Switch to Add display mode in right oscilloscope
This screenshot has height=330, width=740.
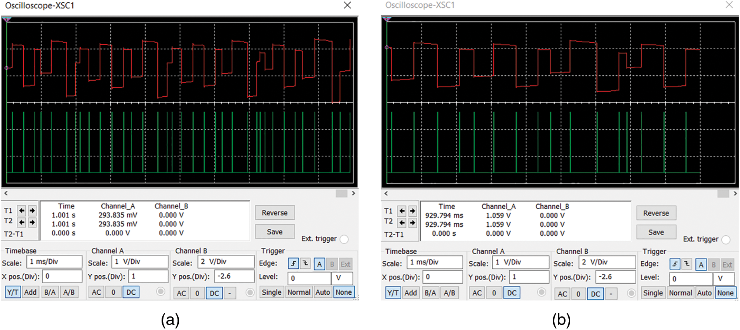(411, 293)
